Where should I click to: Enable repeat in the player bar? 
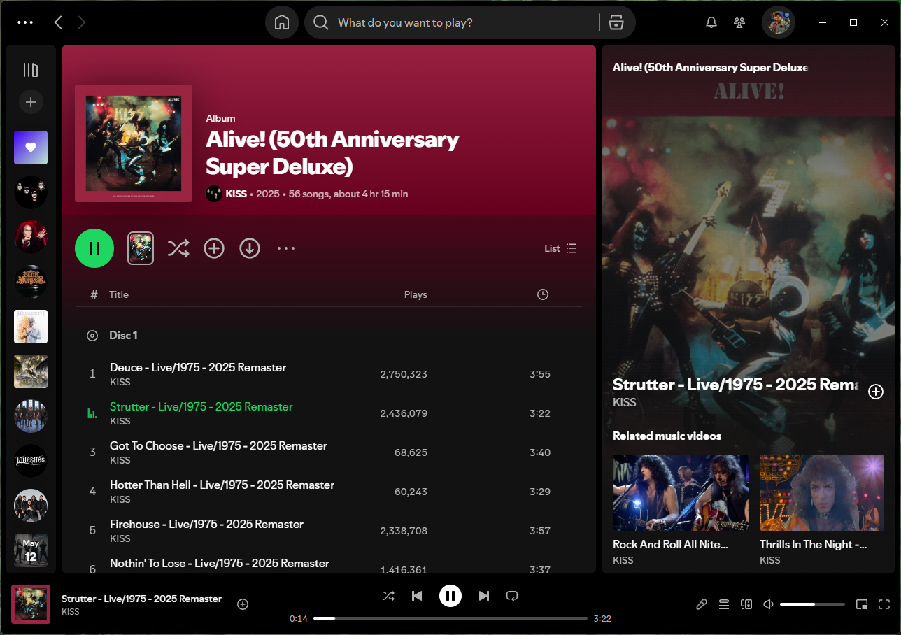tap(512, 595)
